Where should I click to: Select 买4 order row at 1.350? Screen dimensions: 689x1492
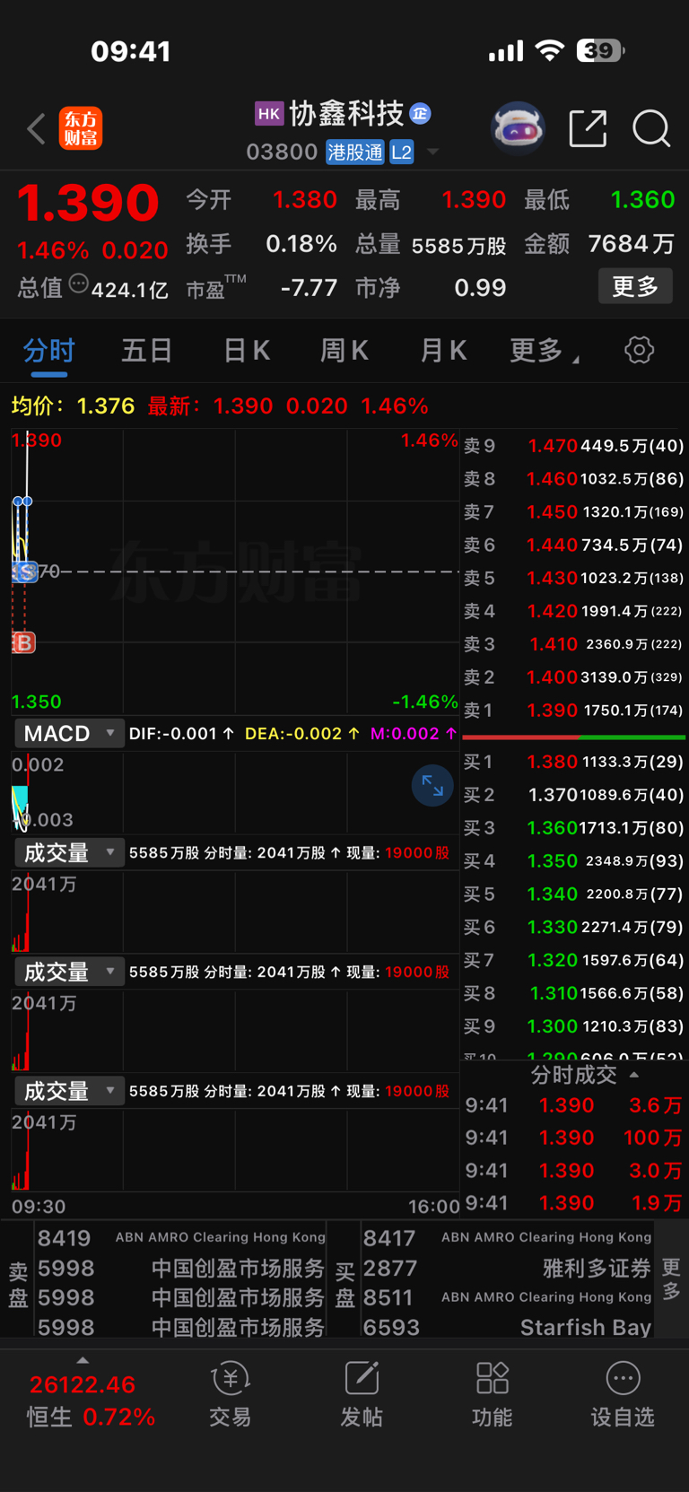pos(574,860)
